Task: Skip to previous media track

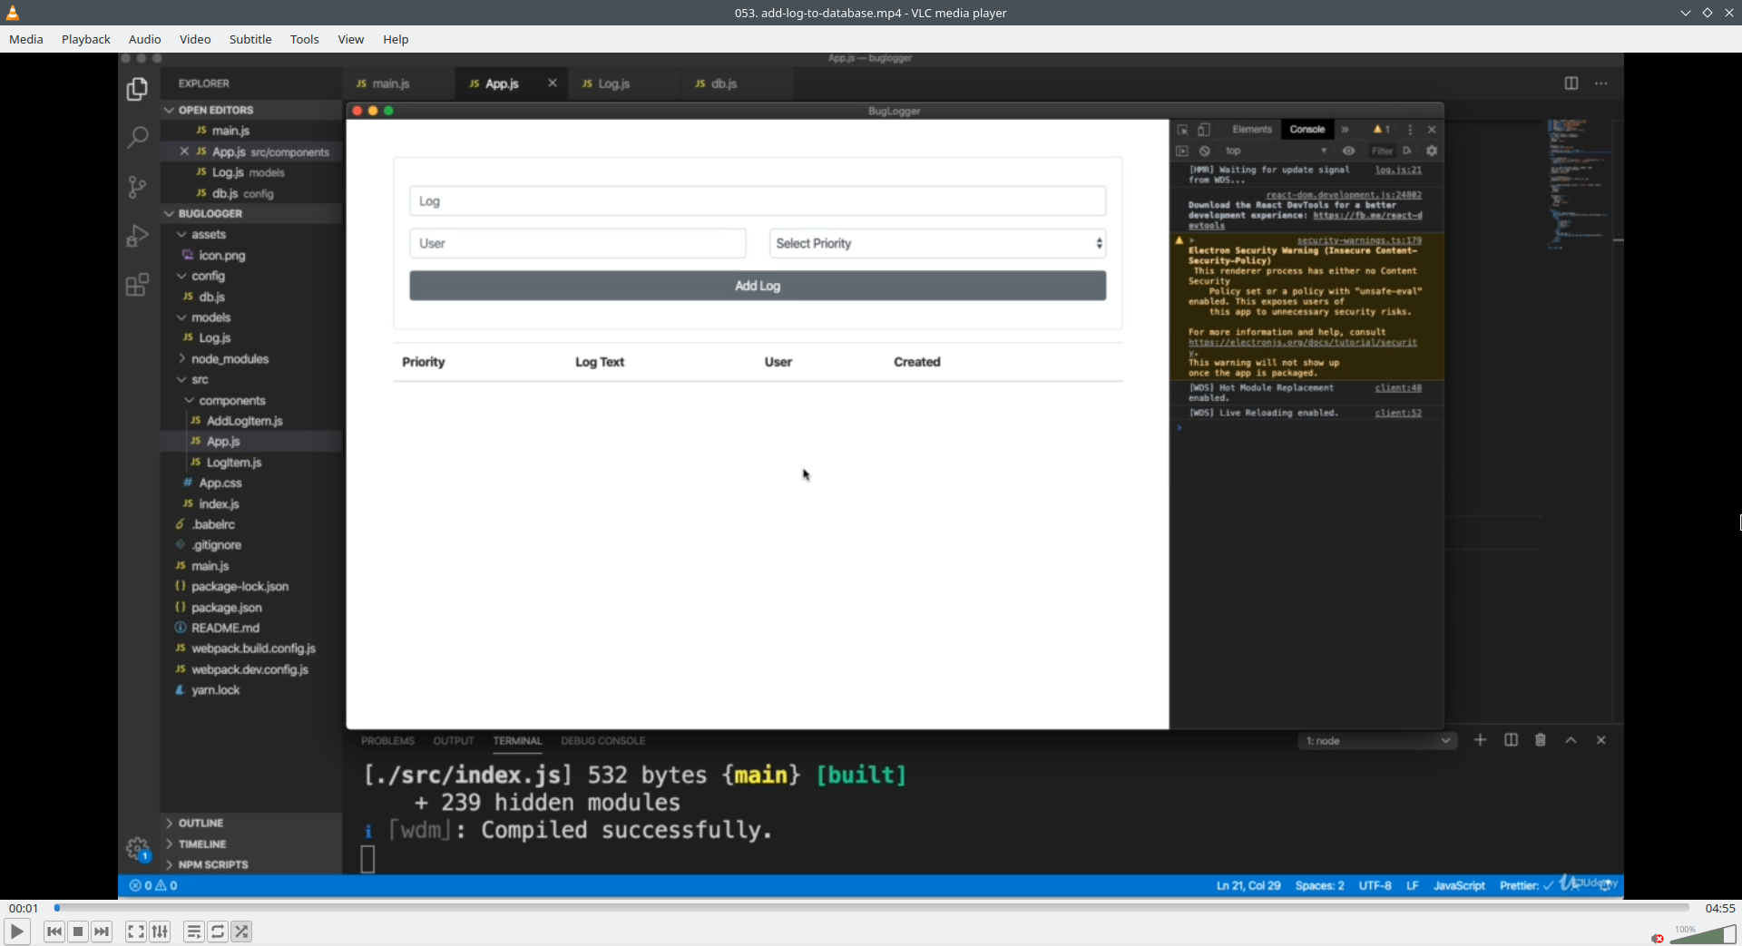Action: [54, 931]
